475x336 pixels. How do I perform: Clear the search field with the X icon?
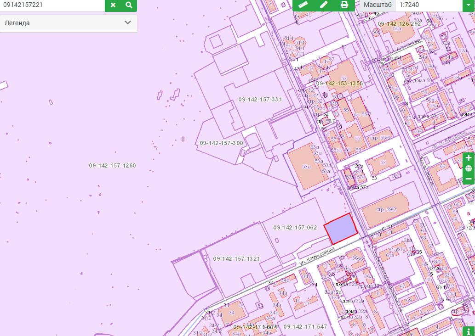coord(113,5)
